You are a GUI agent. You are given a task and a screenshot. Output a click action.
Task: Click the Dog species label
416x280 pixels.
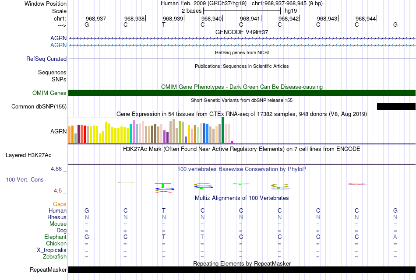pos(62,231)
